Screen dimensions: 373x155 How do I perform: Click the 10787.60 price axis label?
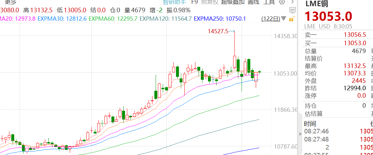[285, 146]
